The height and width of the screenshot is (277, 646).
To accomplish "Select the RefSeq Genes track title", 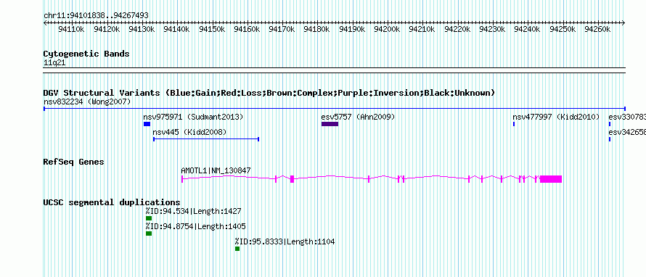I will (x=74, y=162).
